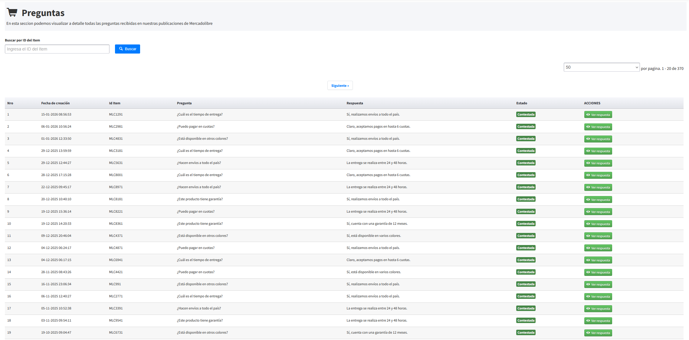This screenshot has height=340, width=689.
Task: View response for item MLC2981
Action: click(598, 127)
